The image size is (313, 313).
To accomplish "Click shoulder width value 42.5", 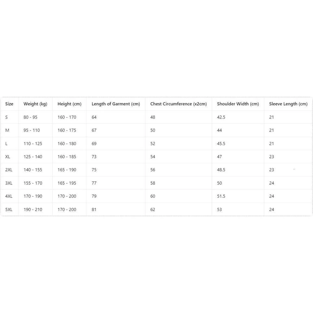I will pyautogui.click(x=221, y=117).
